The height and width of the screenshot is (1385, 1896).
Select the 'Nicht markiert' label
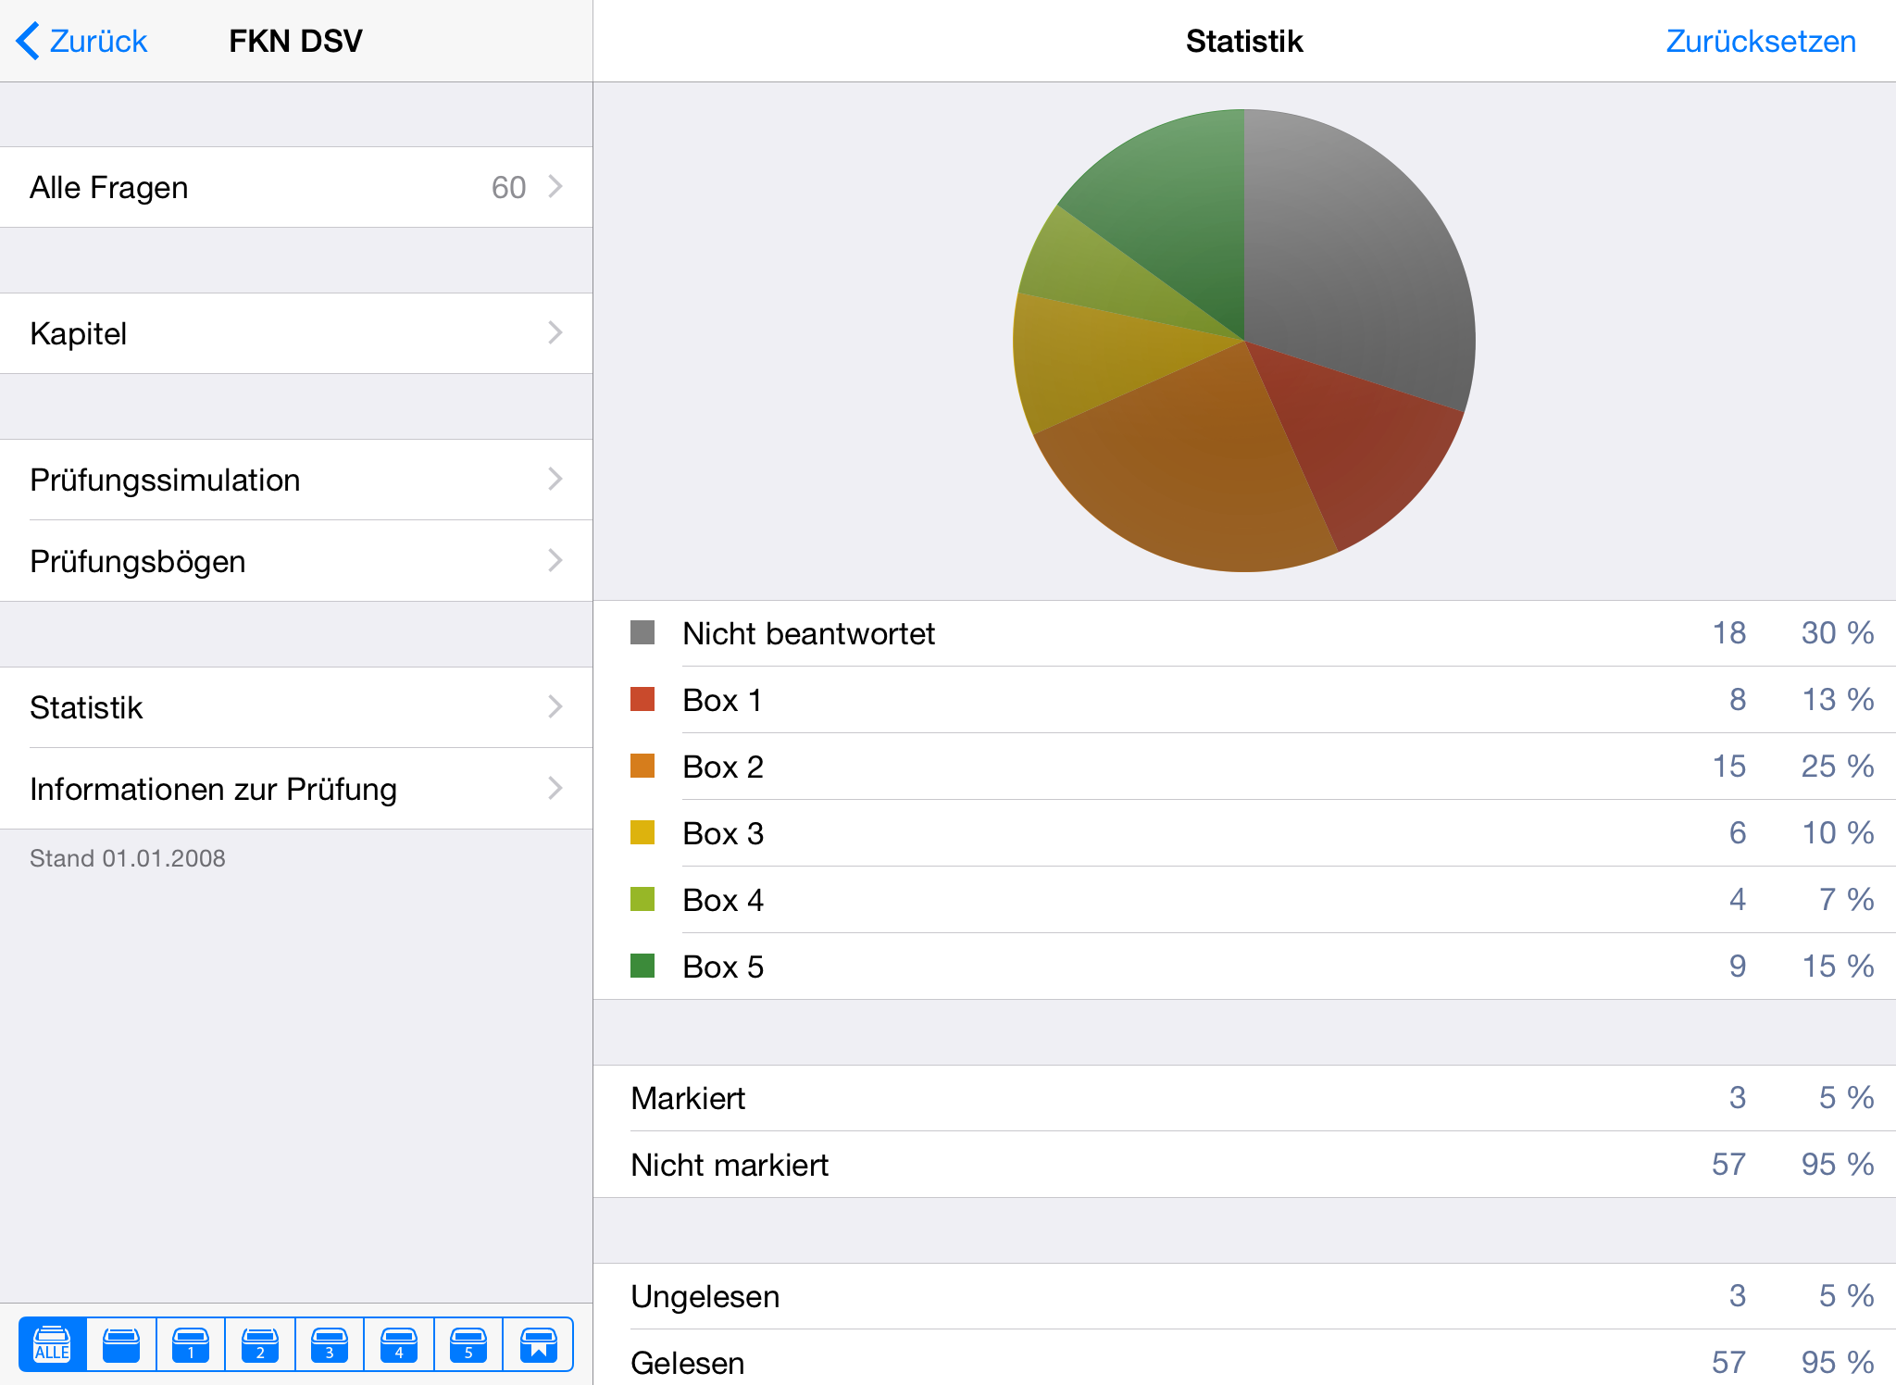tap(730, 1165)
